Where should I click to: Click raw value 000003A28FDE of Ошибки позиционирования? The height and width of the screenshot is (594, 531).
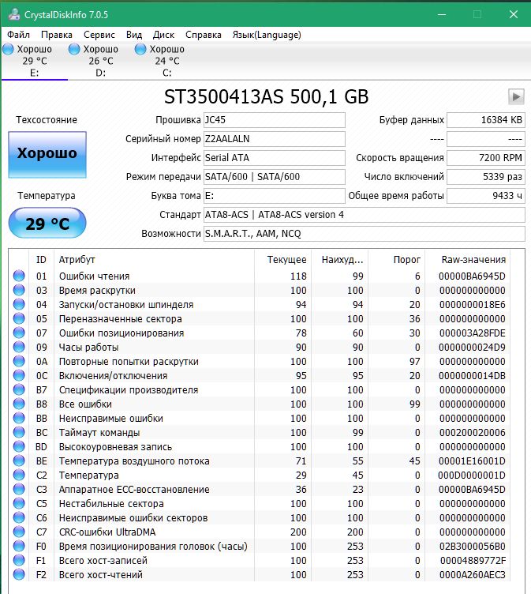point(472,333)
